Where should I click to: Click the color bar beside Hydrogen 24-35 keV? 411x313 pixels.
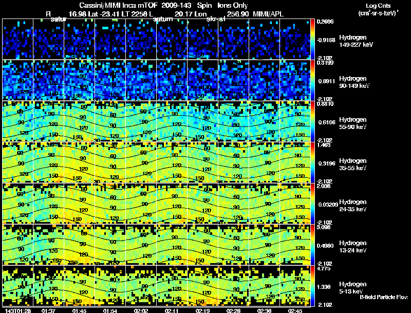tap(312, 204)
